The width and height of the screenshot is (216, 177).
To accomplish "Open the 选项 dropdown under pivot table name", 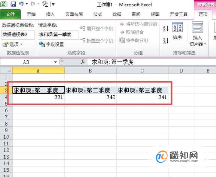I will point(12,44).
